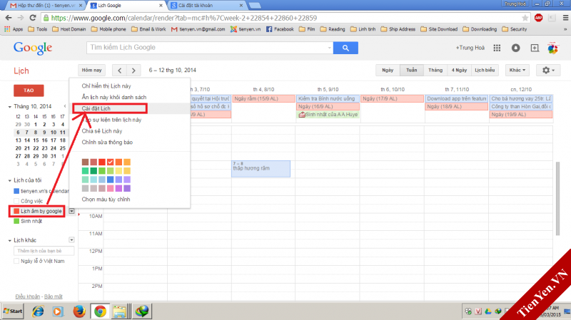Open the notifications bell icon
The image size is (571, 320).
pyautogui.click(x=515, y=48)
